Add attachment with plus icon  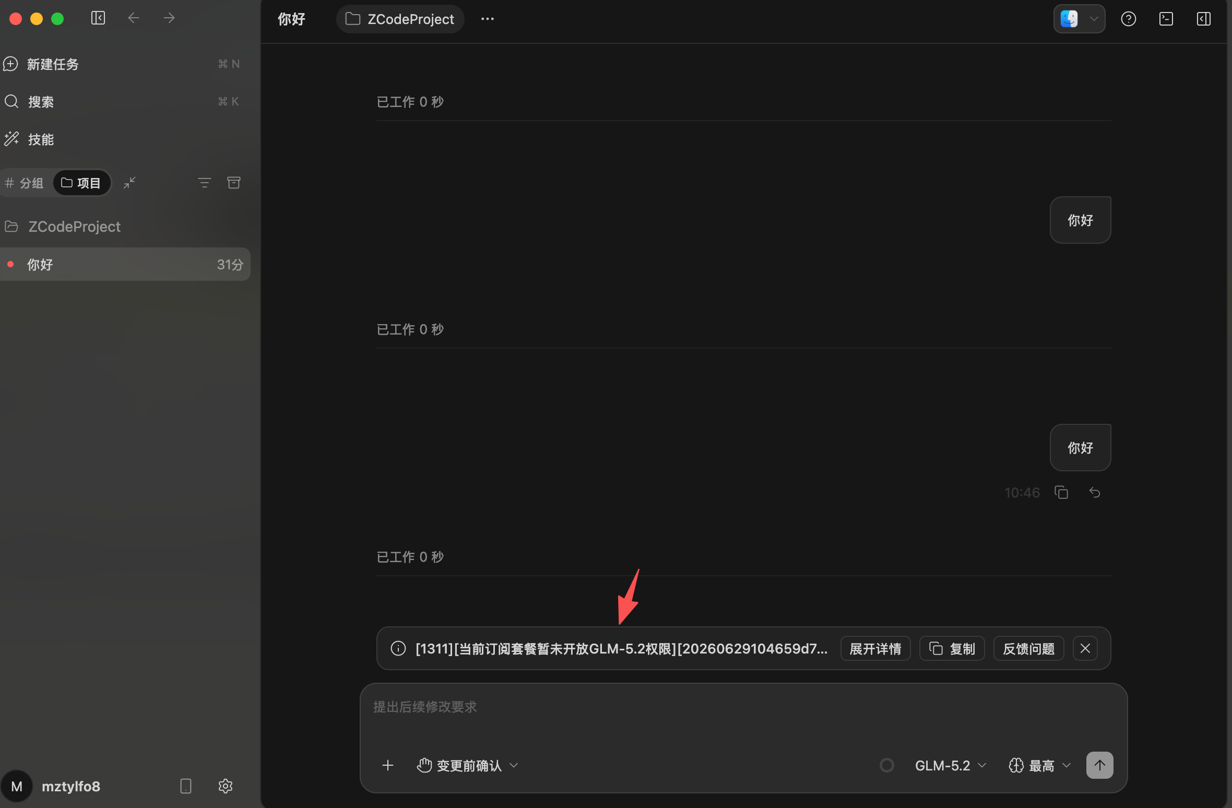[388, 765]
